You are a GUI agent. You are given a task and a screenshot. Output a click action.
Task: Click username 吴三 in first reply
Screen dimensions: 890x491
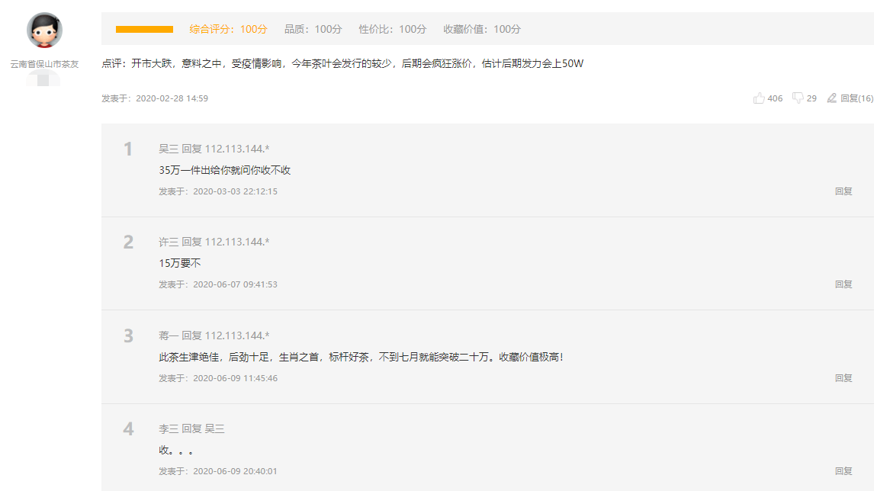(169, 149)
